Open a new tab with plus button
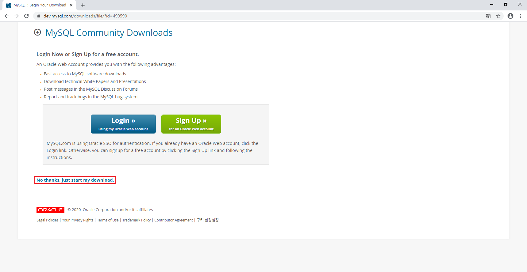Image resolution: width=527 pixels, height=272 pixels. coord(83,5)
